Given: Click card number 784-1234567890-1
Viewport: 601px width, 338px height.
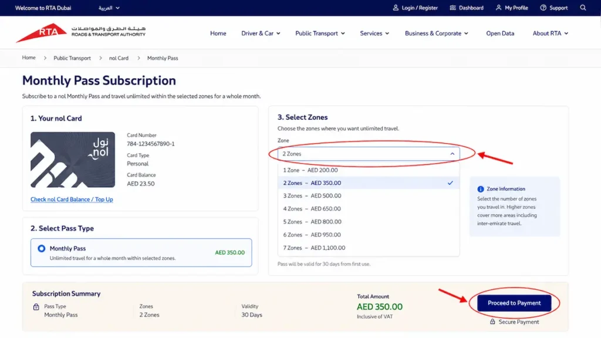Looking at the screenshot, I should (151, 144).
